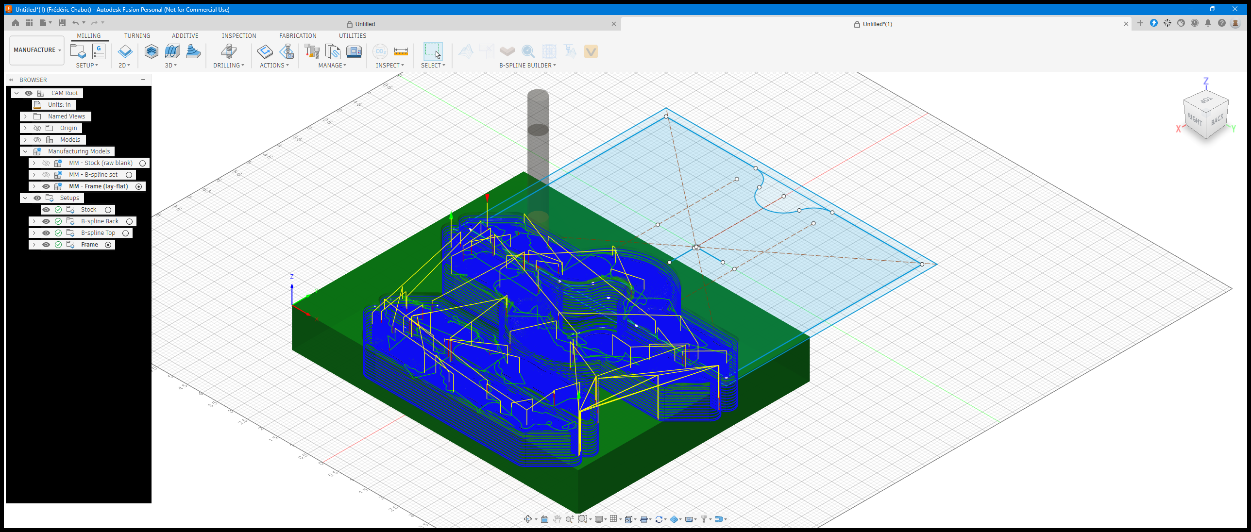Show MM - Stock (raw blank) model
The image size is (1251, 532).
coord(46,163)
